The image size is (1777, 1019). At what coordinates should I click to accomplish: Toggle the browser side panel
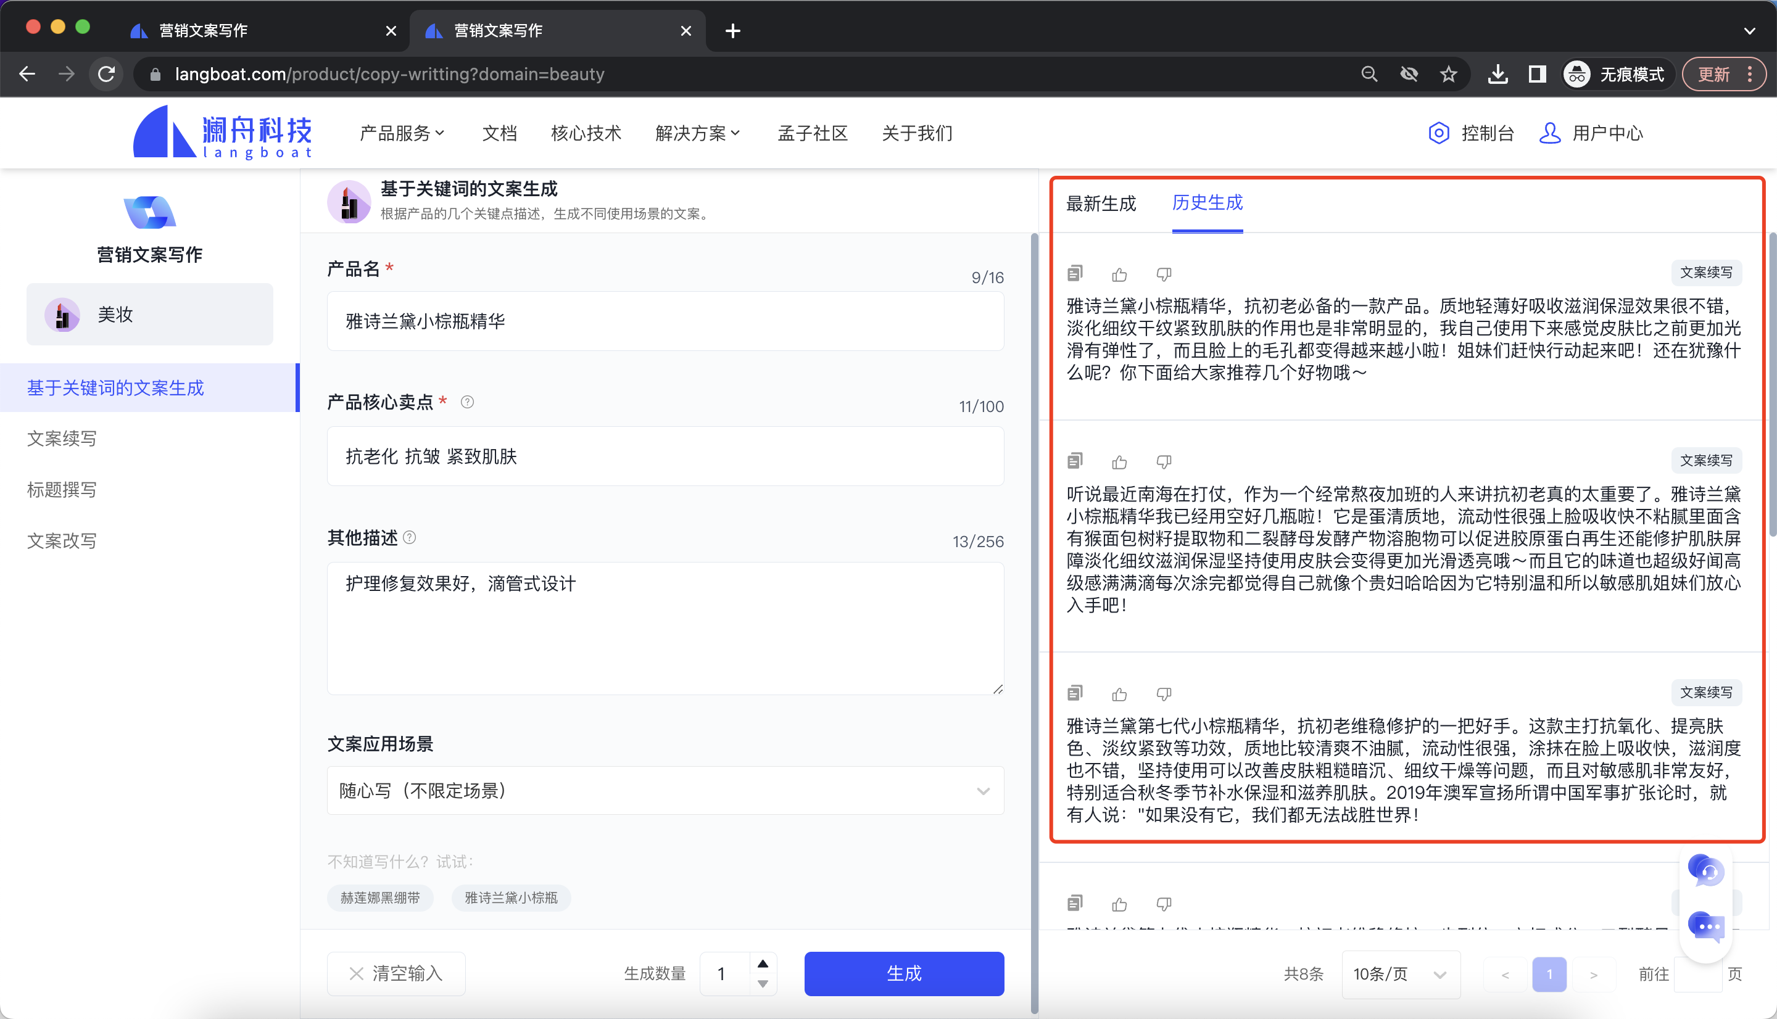[1537, 73]
